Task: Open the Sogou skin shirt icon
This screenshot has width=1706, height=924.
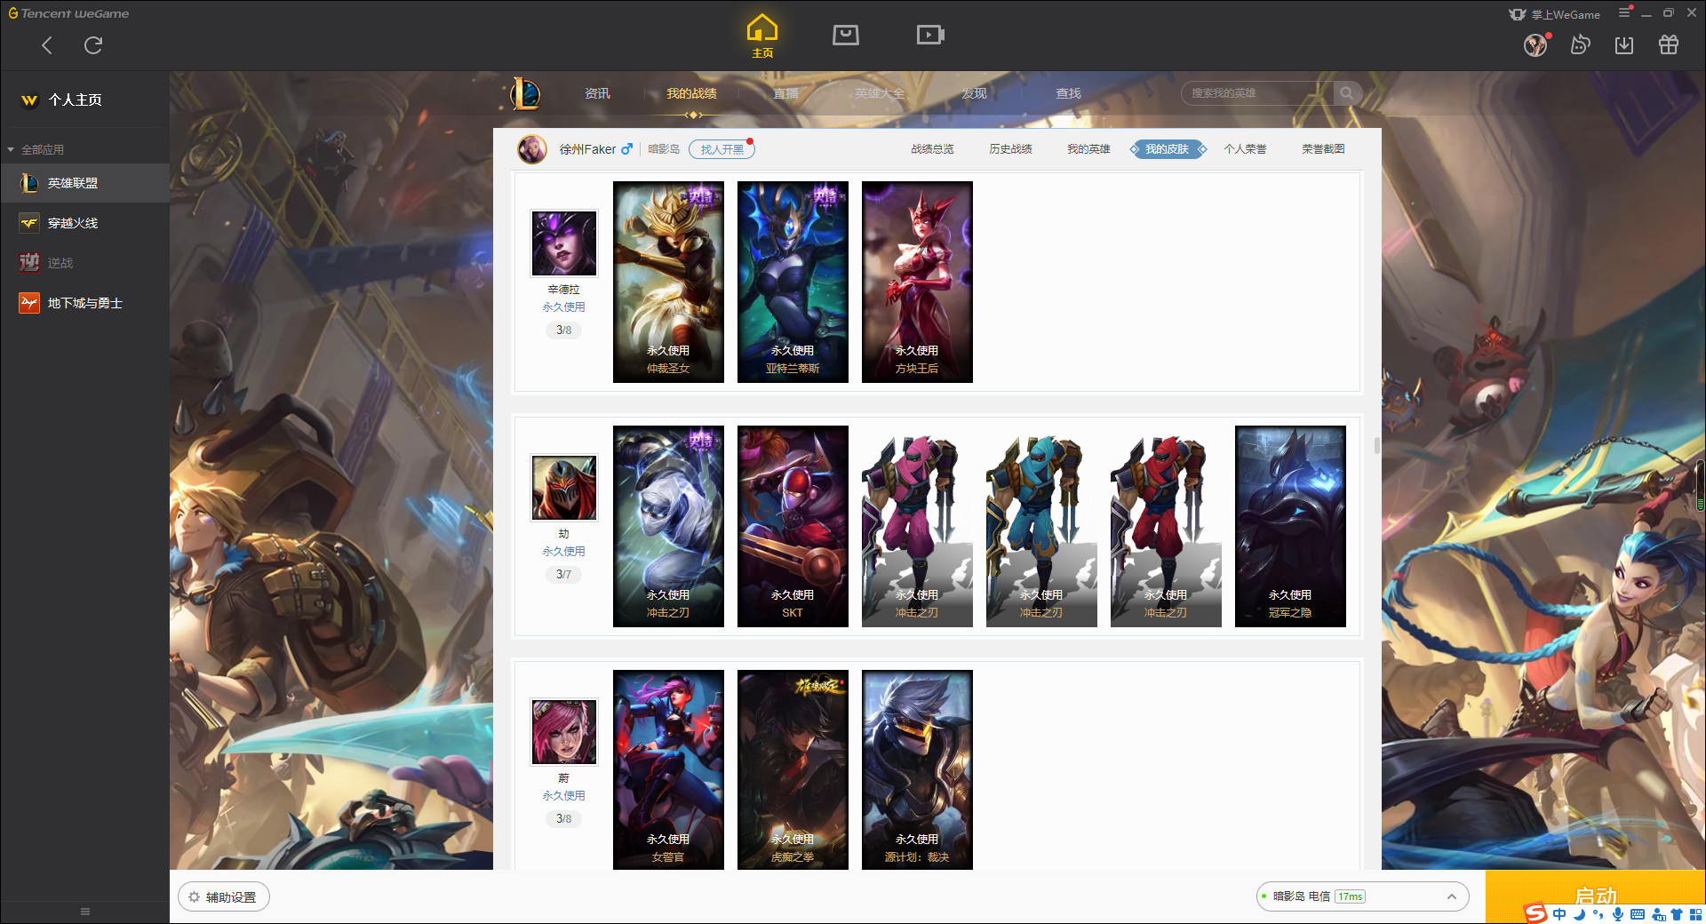Action: pyautogui.click(x=1677, y=914)
